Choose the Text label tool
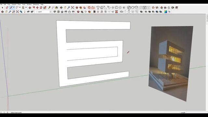Screen dimensions: 208x117 pyautogui.click(x=53, y=8)
